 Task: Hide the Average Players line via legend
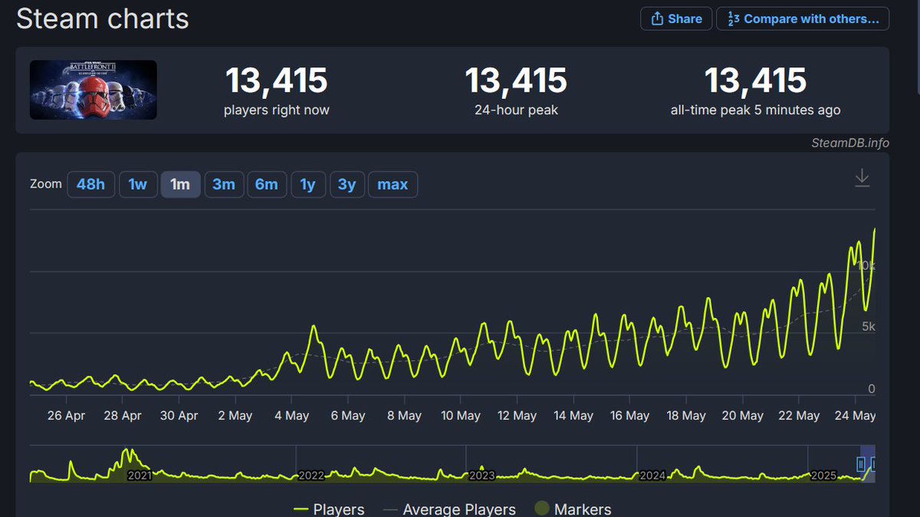tap(448, 509)
